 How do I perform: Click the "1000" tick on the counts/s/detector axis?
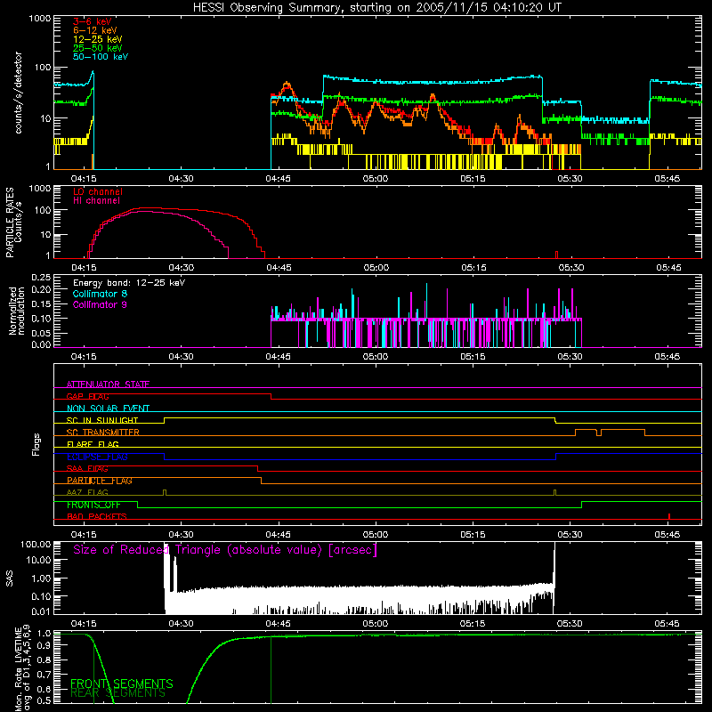coord(40,19)
